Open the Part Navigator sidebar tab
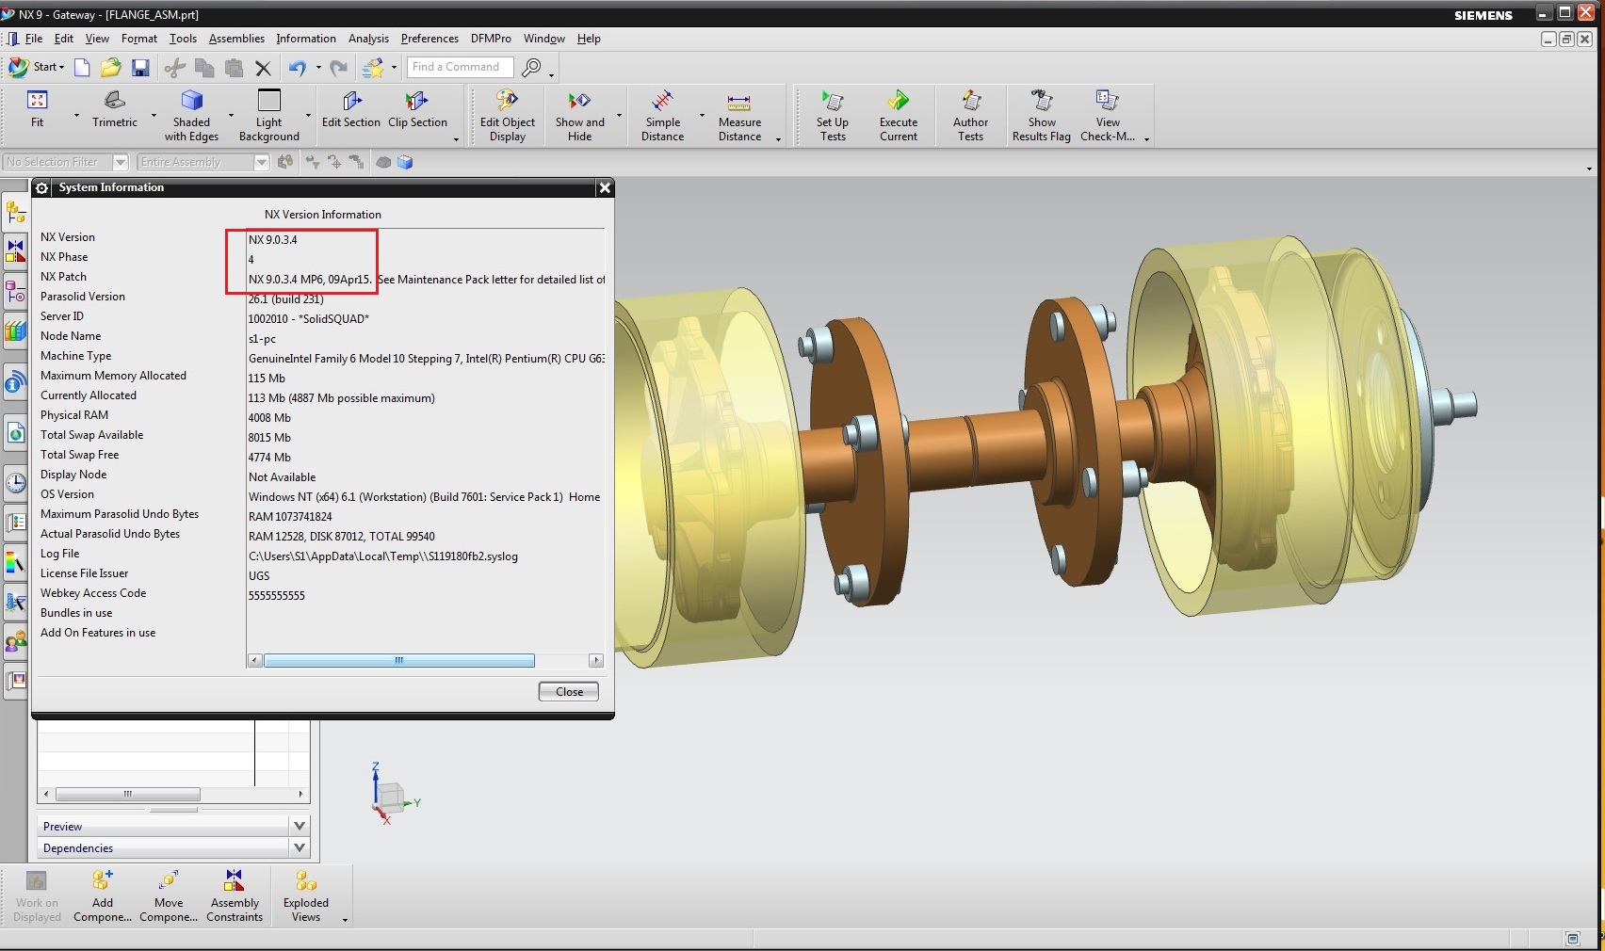Viewport: 1605px width, 951px height. pos(15,293)
